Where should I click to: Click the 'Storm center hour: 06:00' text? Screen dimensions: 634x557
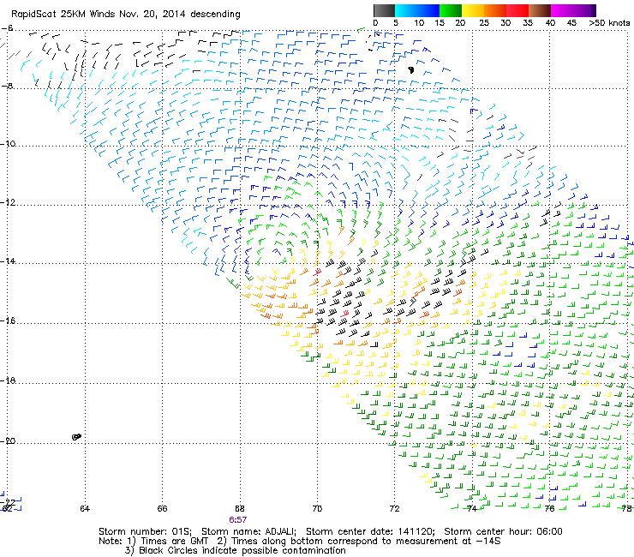point(503,531)
